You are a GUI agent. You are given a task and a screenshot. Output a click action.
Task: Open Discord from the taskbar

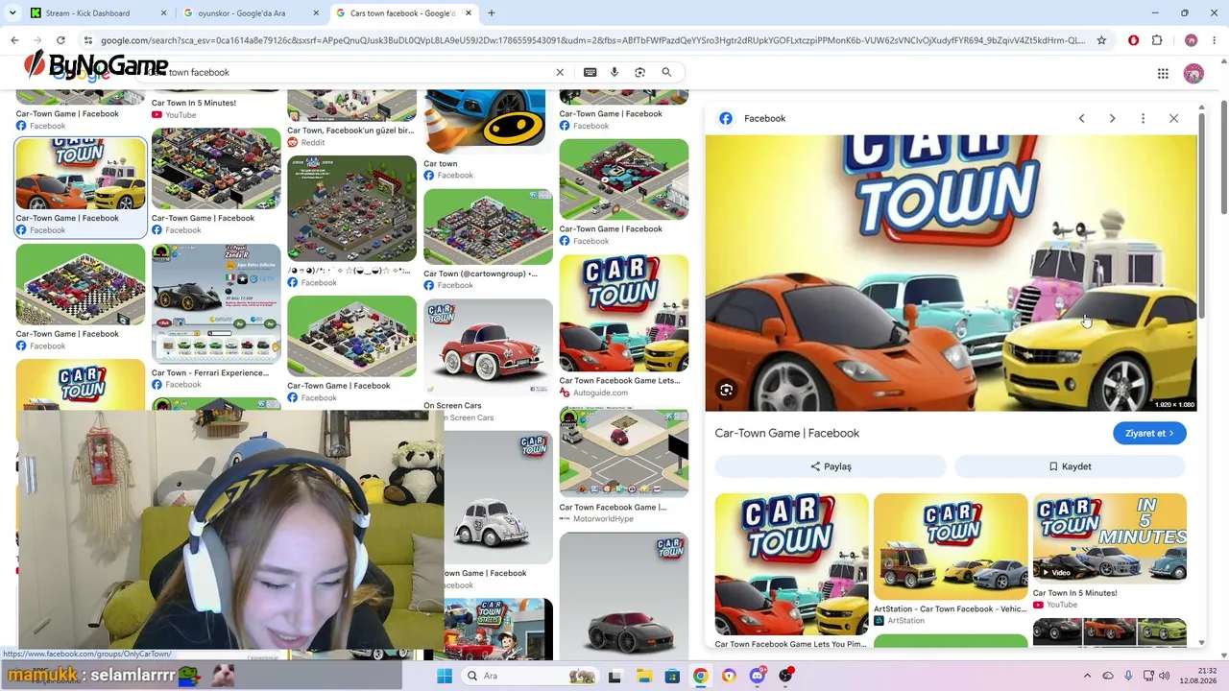[x=758, y=676]
